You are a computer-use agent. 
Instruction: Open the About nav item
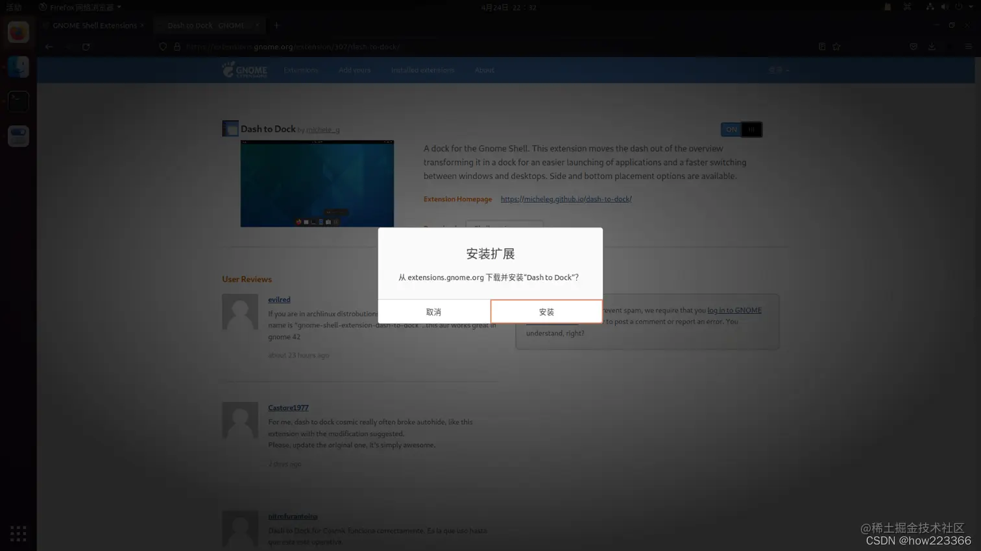[484, 70]
